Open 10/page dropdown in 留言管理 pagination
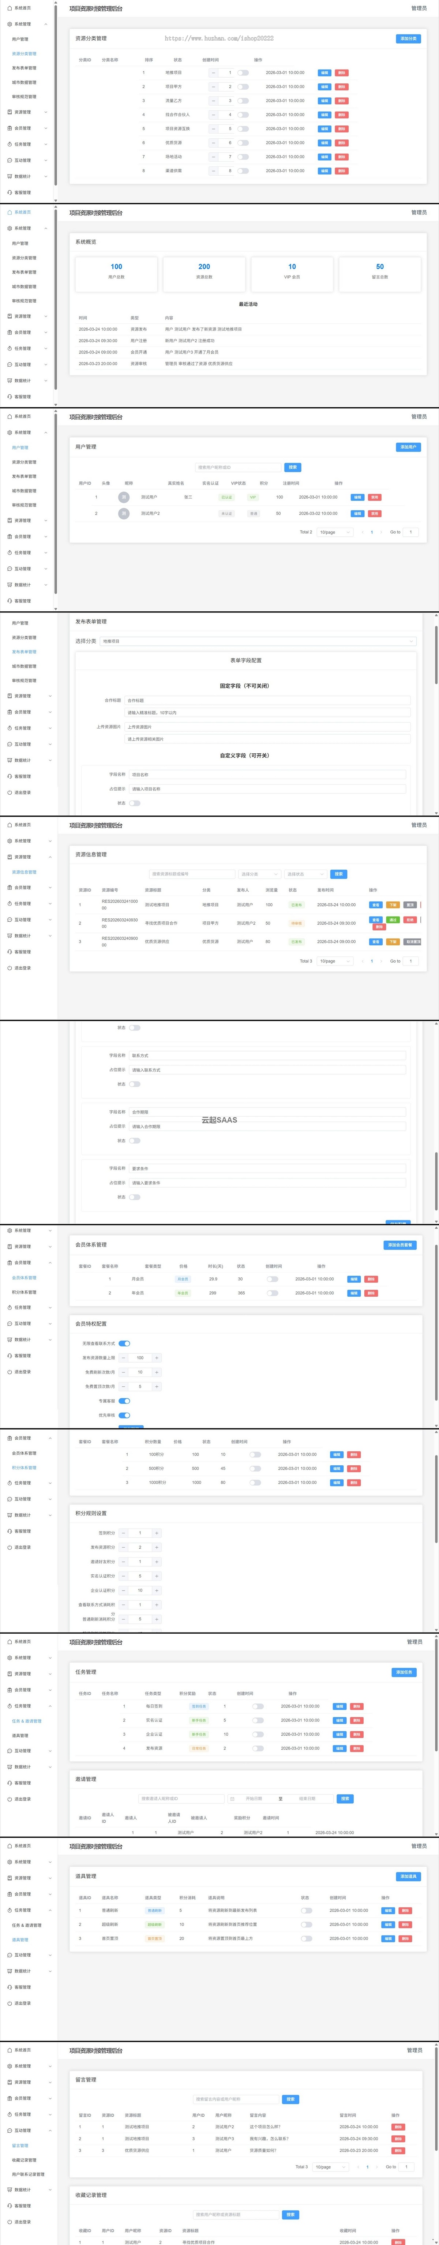 click(x=331, y=2167)
